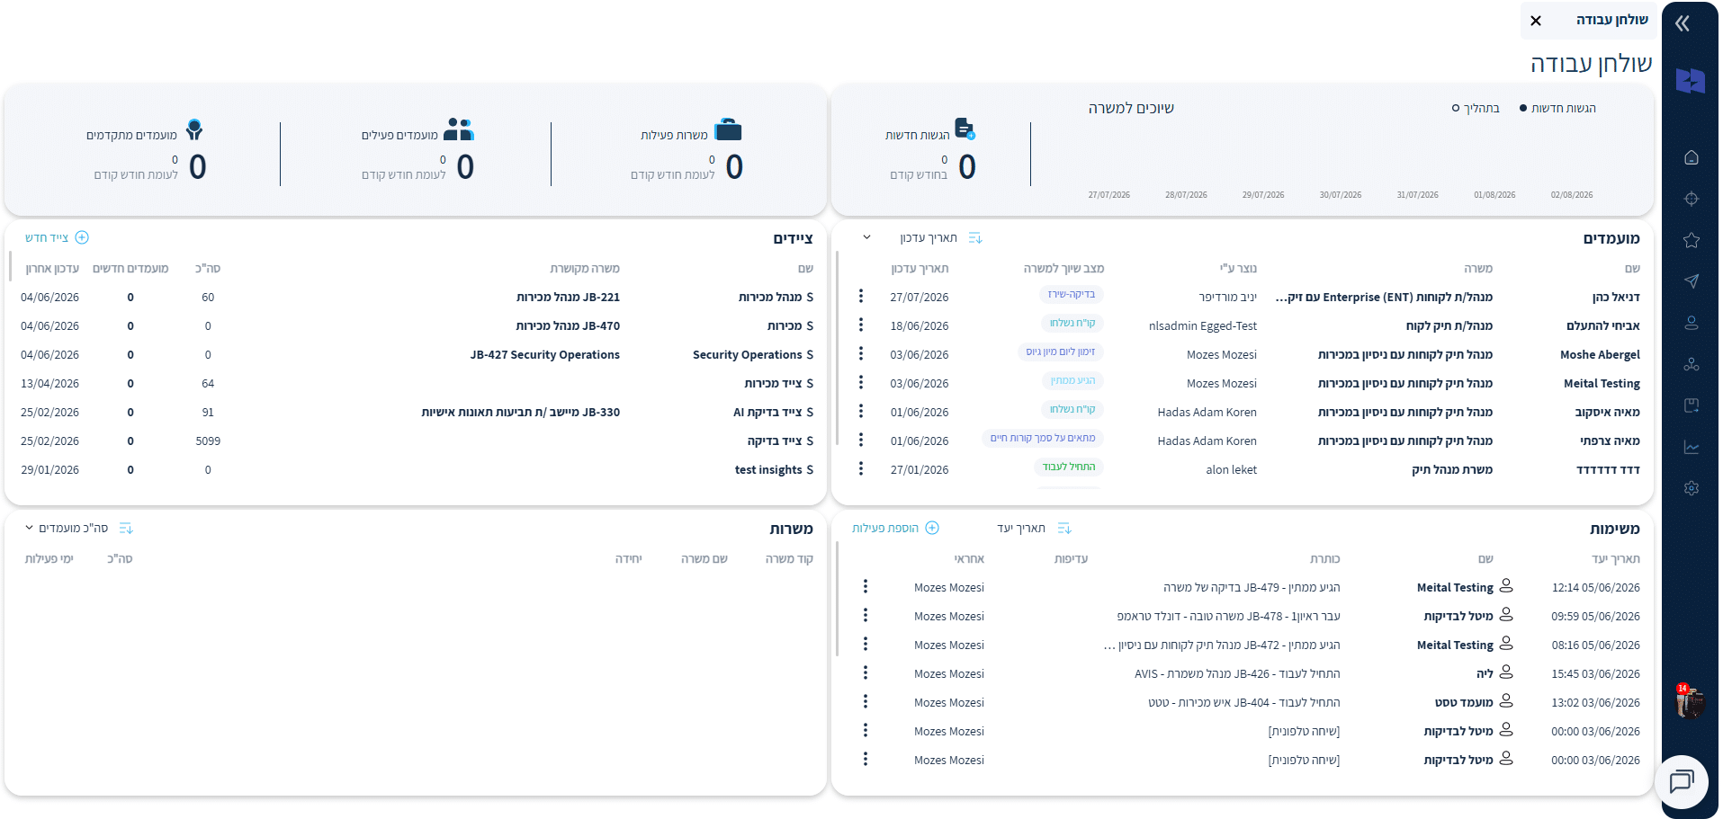Open the line chart reports icon
This screenshot has width=1723, height=819.
click(x=1692, y=447)
